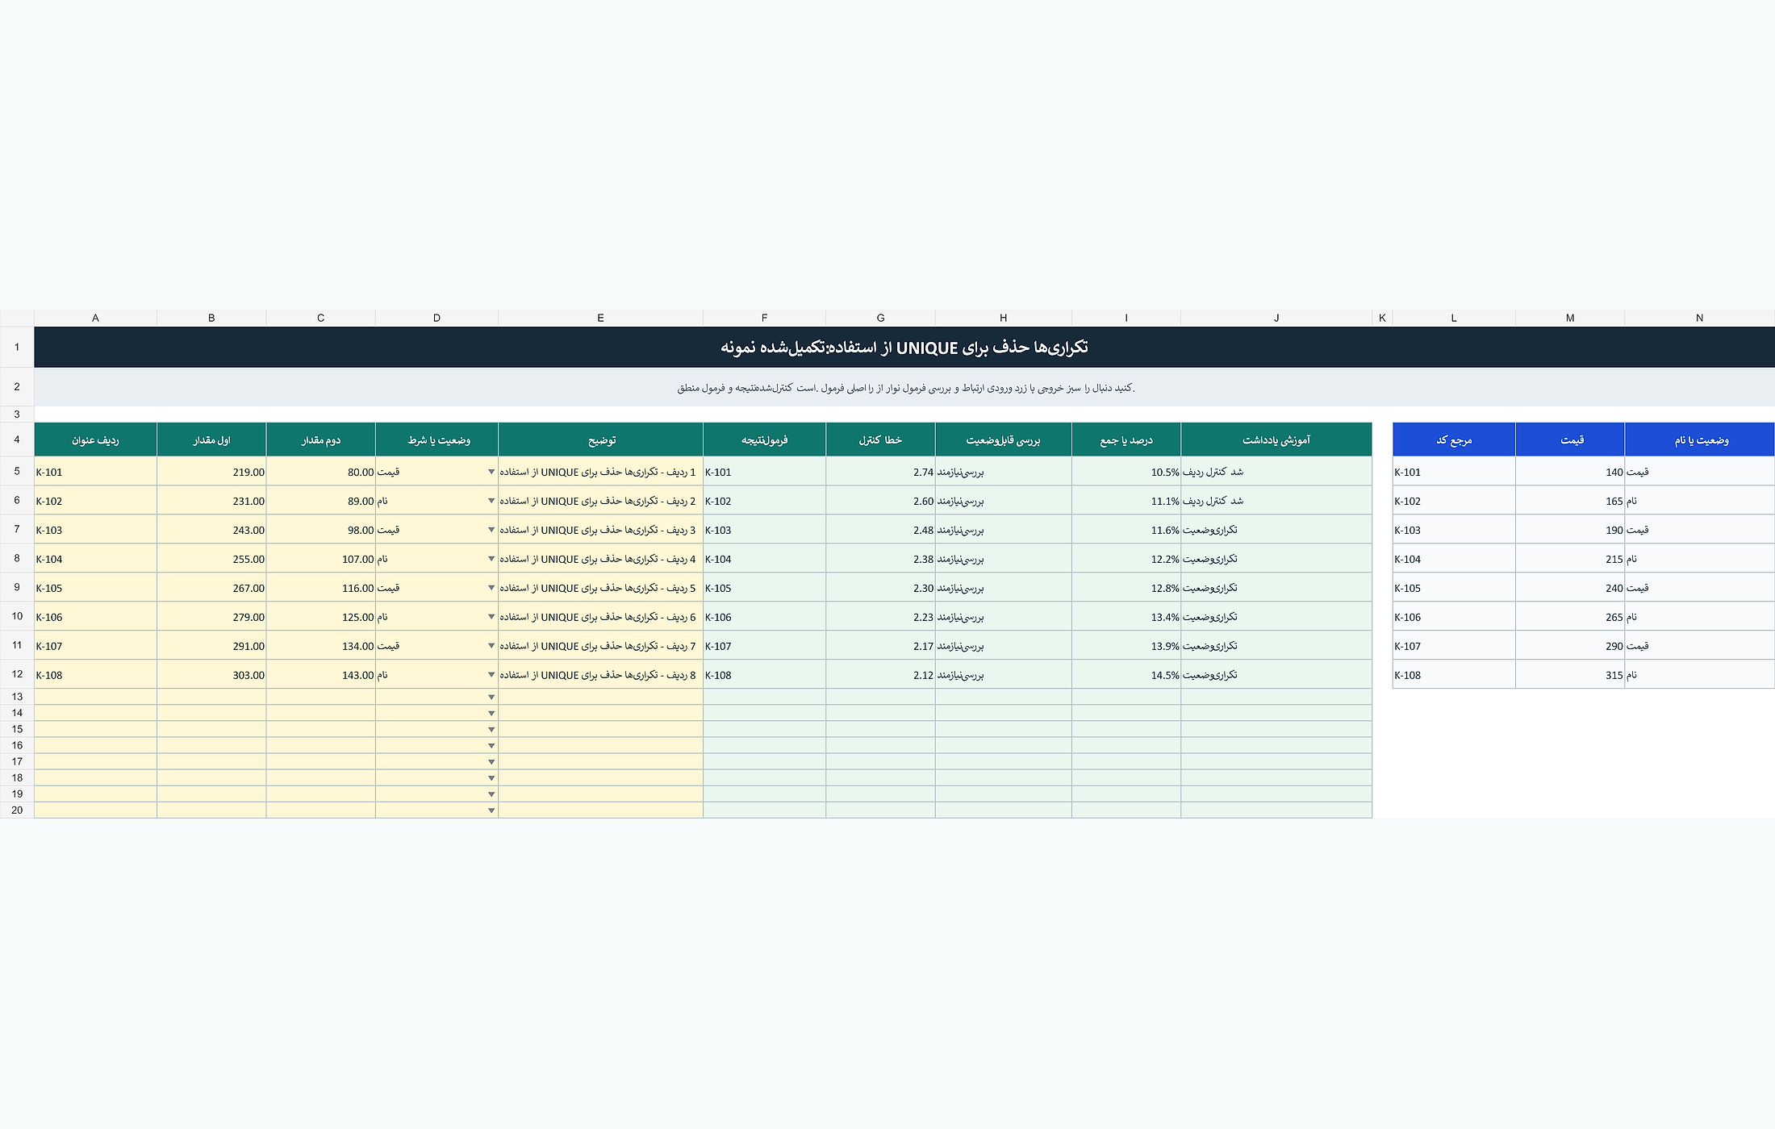Click the dark title banner with UNIQUE

[904, 348]
